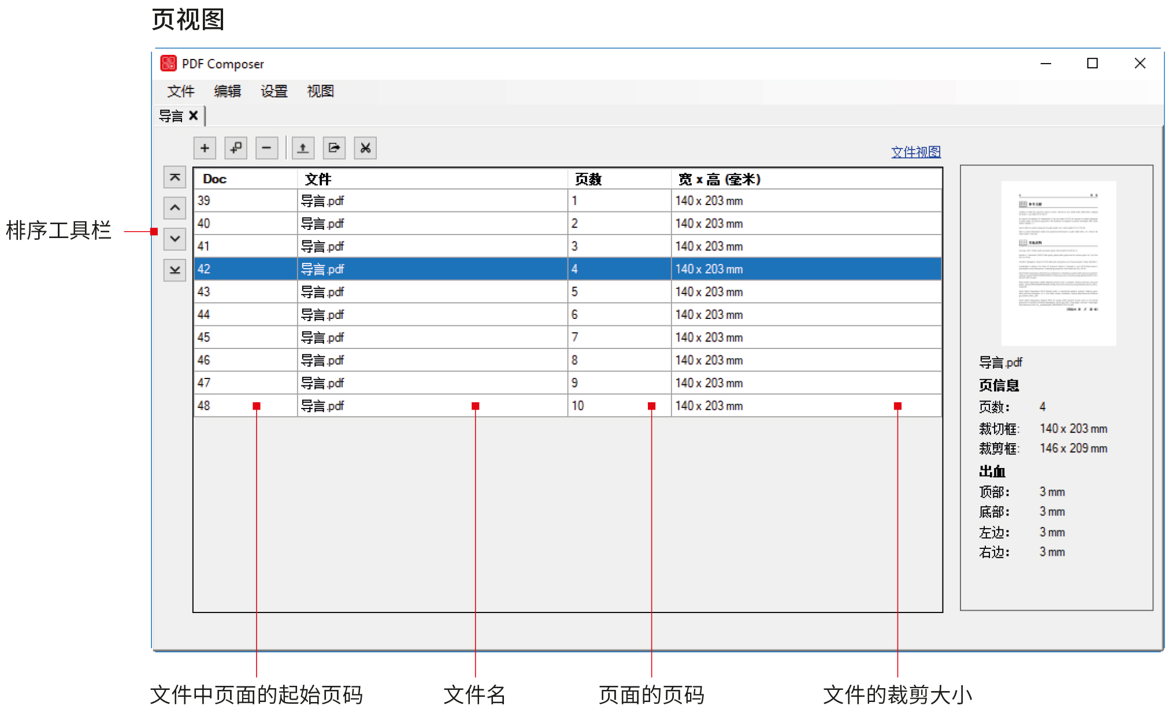Move selected page up one
Image resolution: width=1172 pixels, height=713 pixels.
tap(175, 208)
